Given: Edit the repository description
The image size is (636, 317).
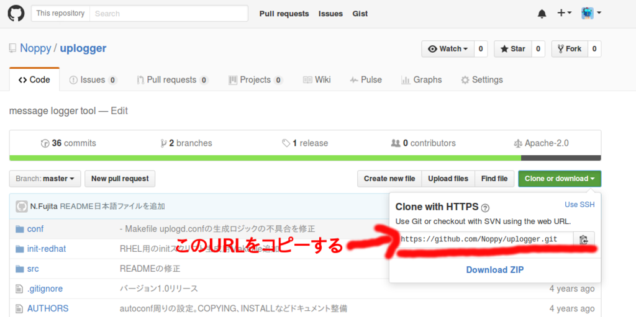Looking at the screenshot, I should [120, 110].
